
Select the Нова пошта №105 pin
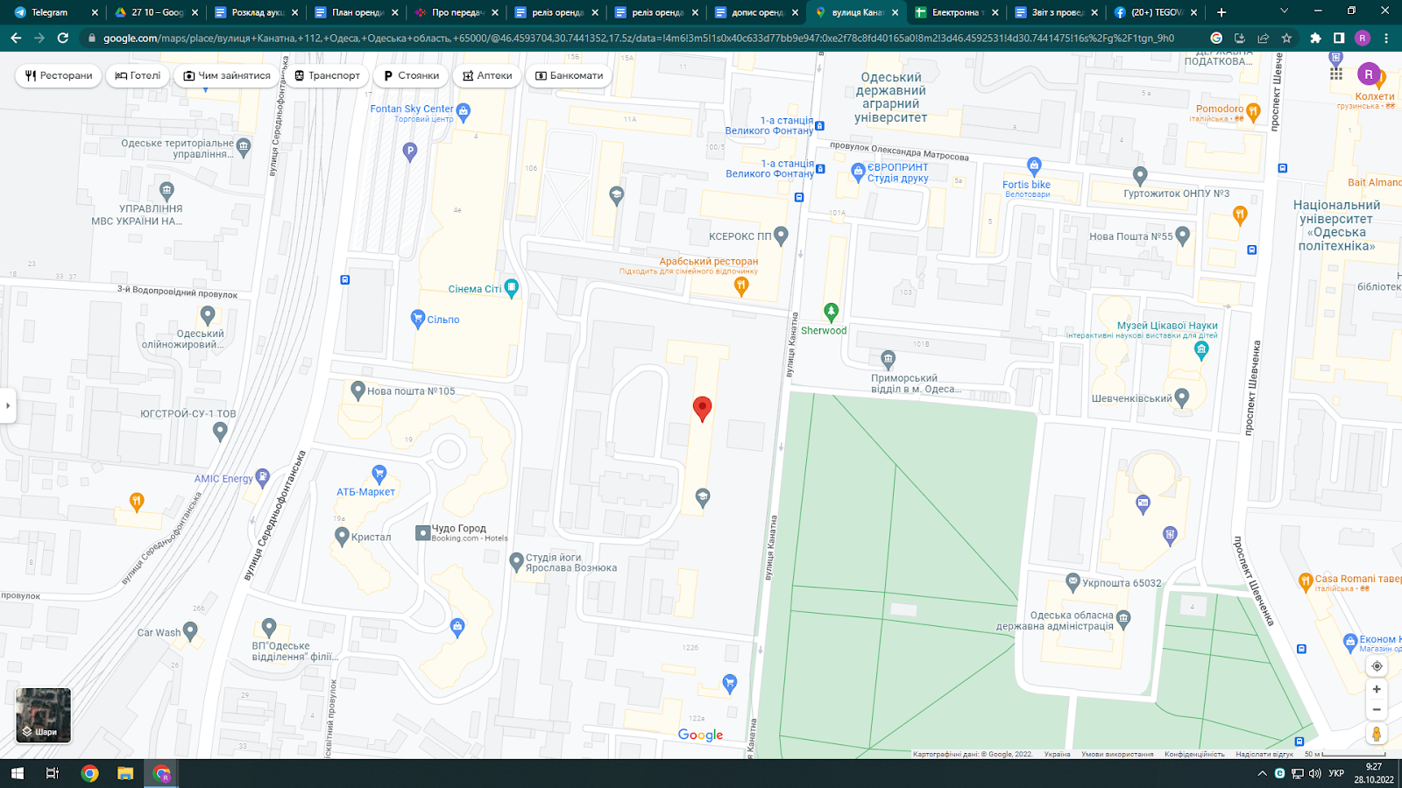click(x=358, y=390)
